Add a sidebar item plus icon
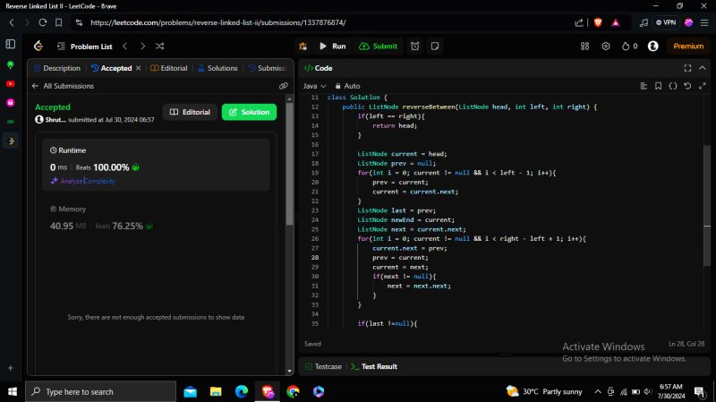The image size is (716, 402). tap(11, 368)
